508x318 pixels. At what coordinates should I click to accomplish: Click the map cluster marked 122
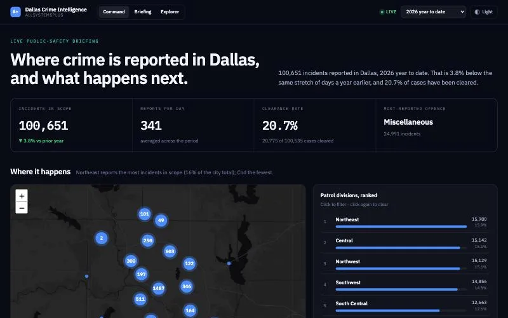189,263
